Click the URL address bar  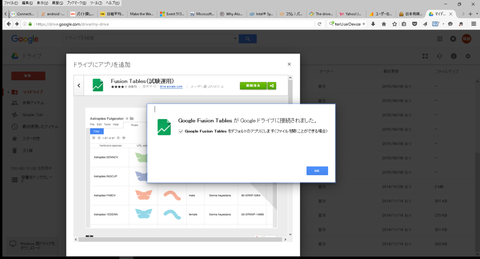[174, 24]
